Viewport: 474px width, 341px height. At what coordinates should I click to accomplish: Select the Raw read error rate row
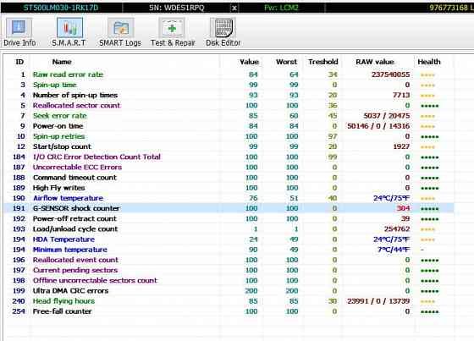tap(229, 74)
